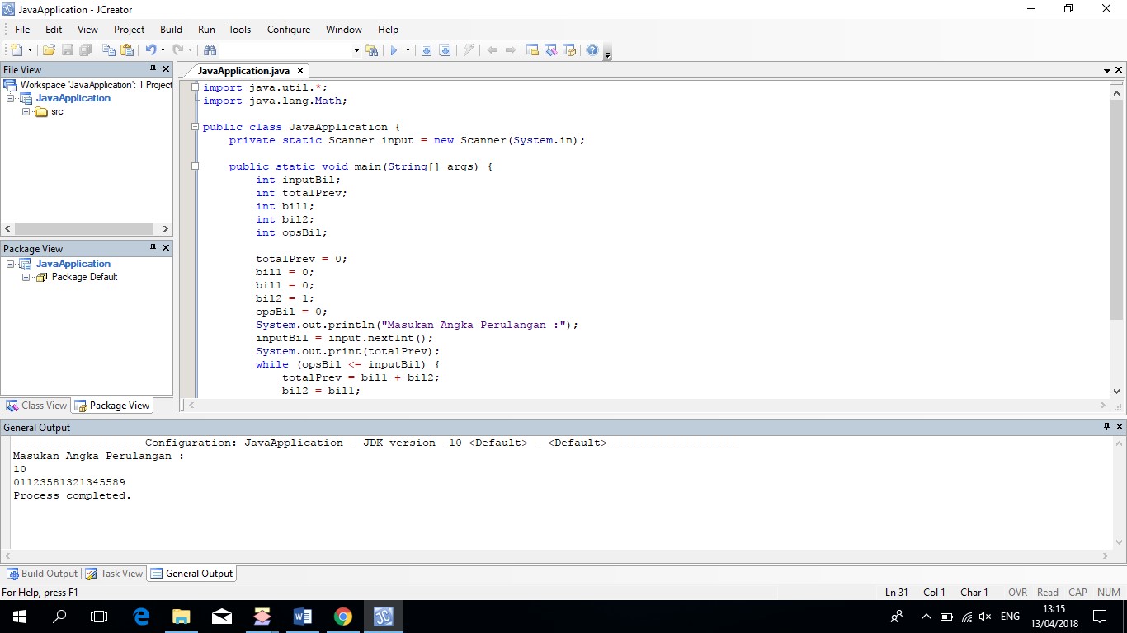Click the blue Help question mark icon

pos(592,50)
